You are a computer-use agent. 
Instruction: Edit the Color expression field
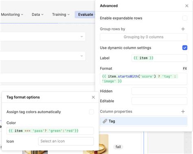(50, 131)
